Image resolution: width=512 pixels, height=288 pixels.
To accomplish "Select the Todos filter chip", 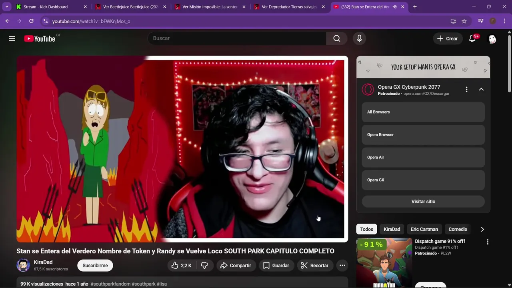I will click(x=366, y=229).
